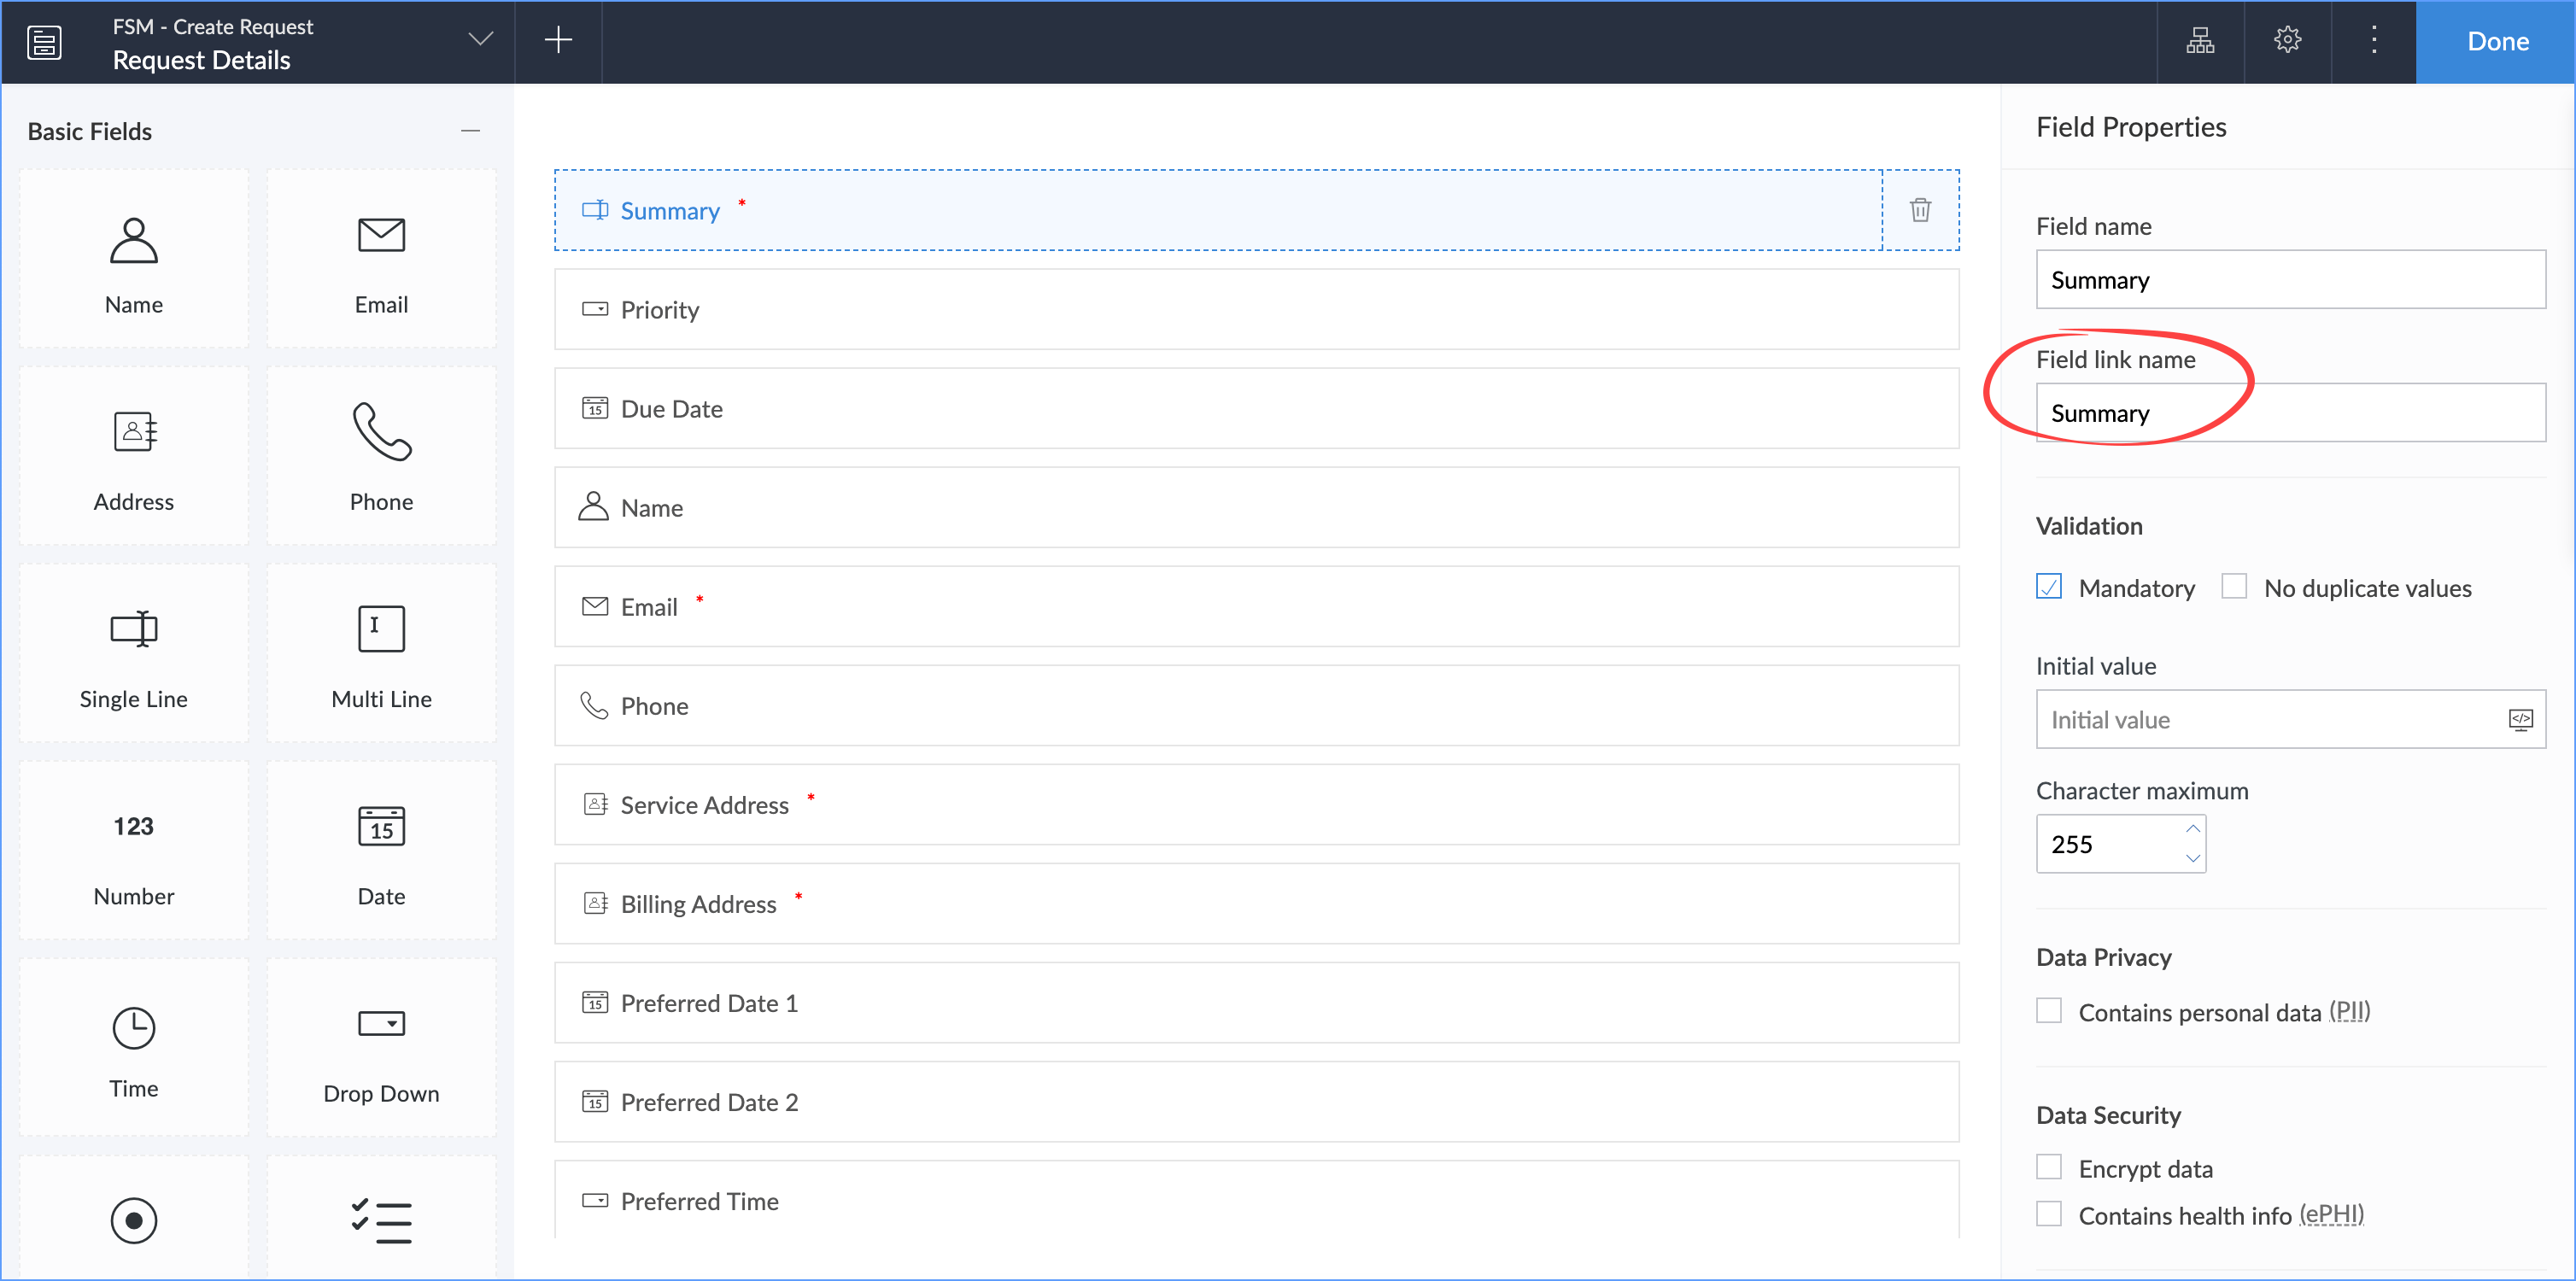
Task: Choose the Drop Down field tile
Action: (x=381, y=1049)
